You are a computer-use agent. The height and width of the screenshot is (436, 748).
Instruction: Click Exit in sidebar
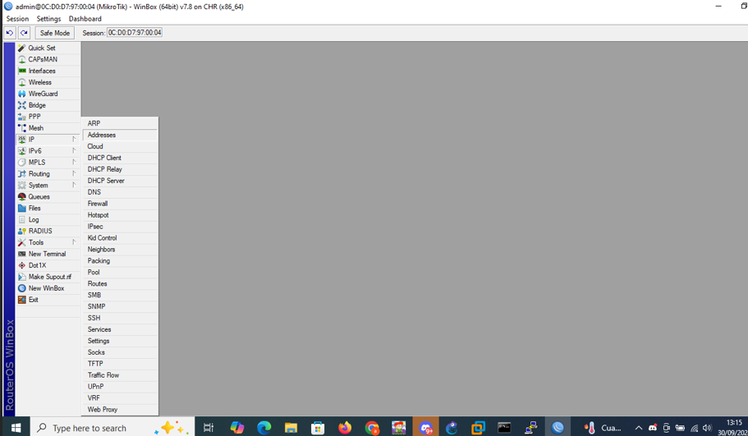pos(48,300)
